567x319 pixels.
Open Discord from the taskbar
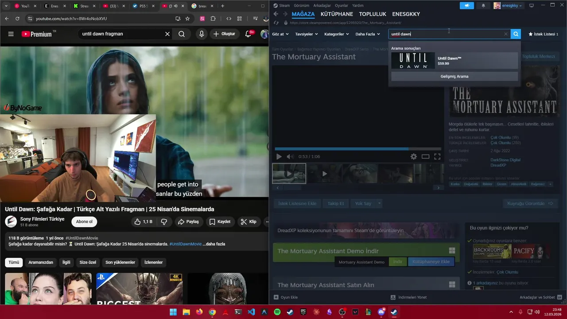point(381,312)
